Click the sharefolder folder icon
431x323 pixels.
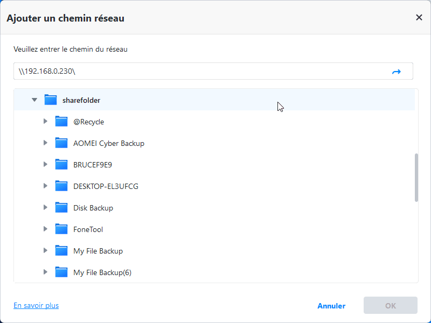pyautogui.click(x=51, y=100)
